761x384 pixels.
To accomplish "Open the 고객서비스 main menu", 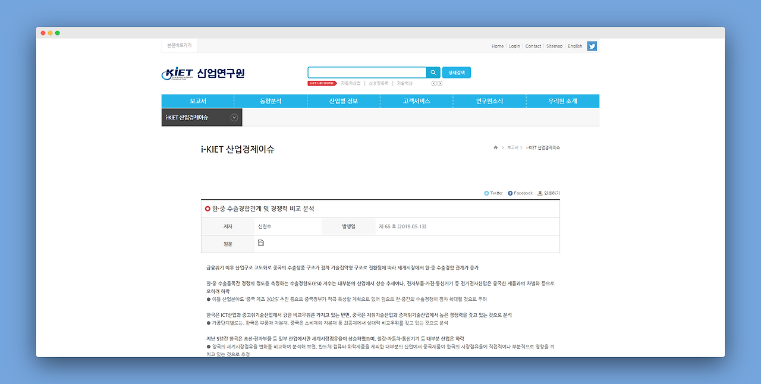I will coord(417,101).
